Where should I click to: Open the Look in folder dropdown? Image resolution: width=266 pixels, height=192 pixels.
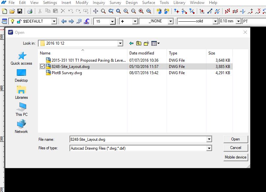(x=120, y=43)
